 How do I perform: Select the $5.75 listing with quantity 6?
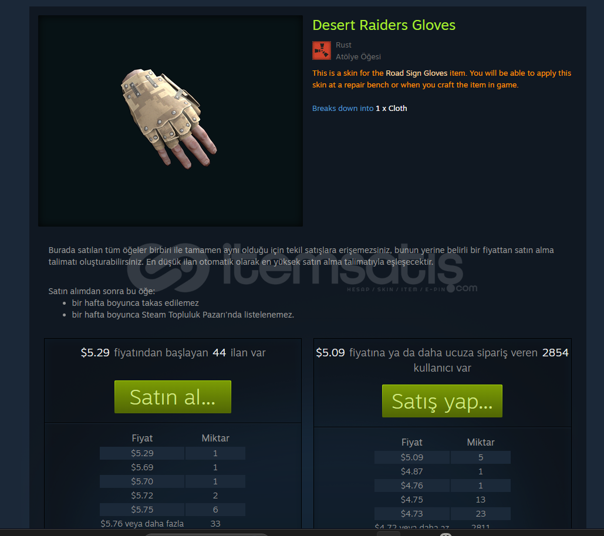[172, 510]
